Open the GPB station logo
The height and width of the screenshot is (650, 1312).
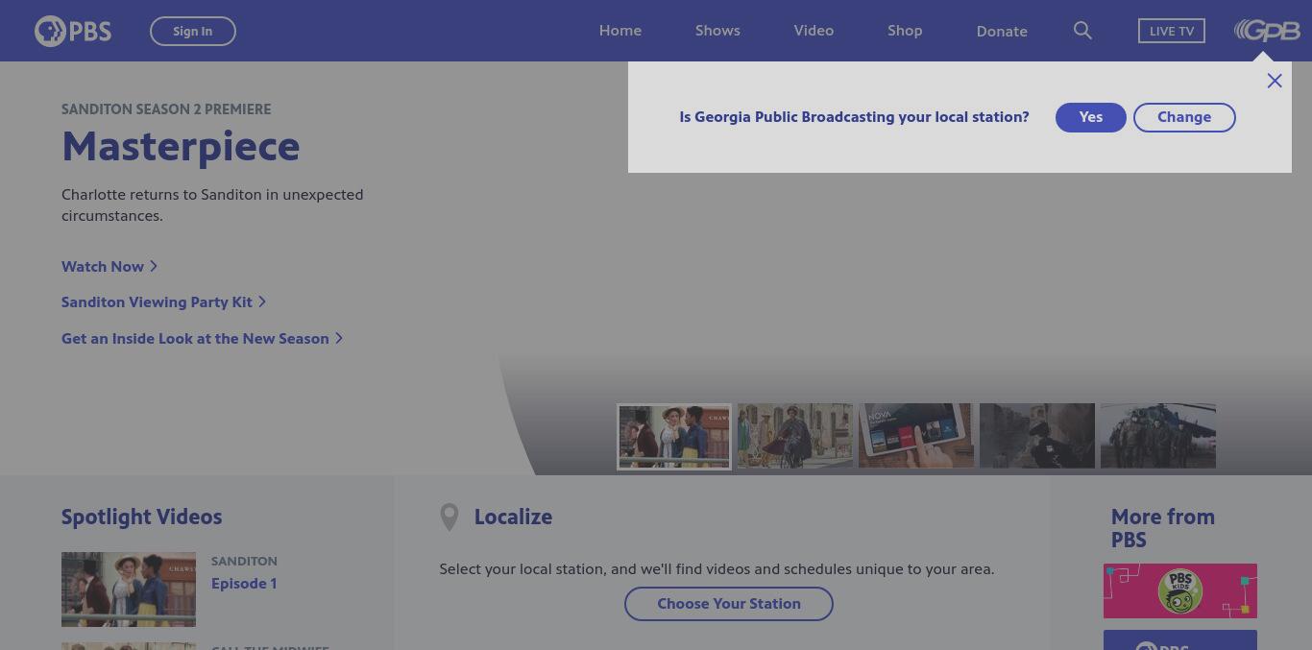pos(1267,31)
